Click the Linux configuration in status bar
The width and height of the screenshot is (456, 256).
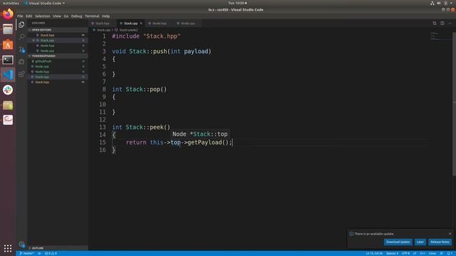[x=432, y=253]
